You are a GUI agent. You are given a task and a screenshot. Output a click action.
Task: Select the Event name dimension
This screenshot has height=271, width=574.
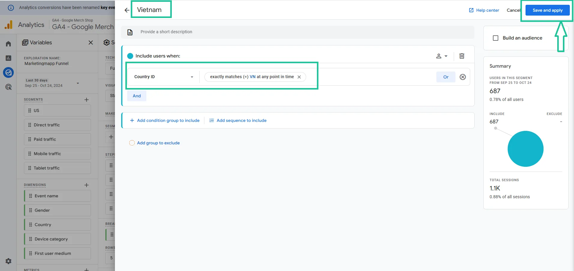pyautogui.click(x=57, y=196)
